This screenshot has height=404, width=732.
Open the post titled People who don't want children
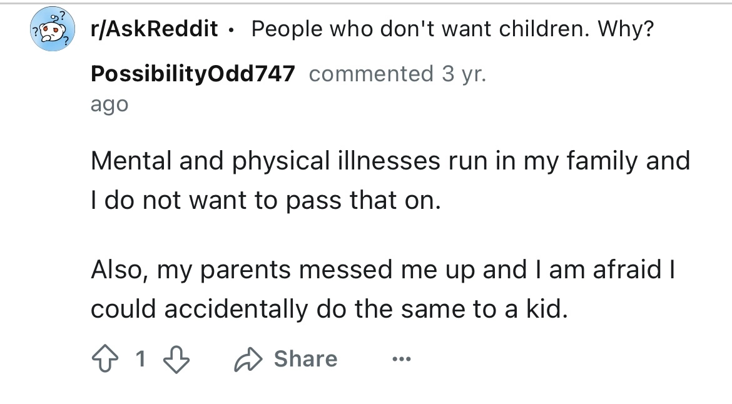tap(450, 28)
